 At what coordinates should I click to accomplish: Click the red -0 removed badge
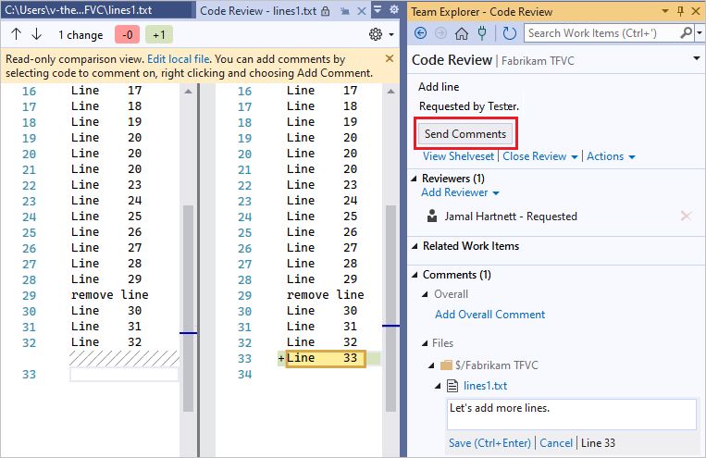pyautogui.click(x=127, y=34)
